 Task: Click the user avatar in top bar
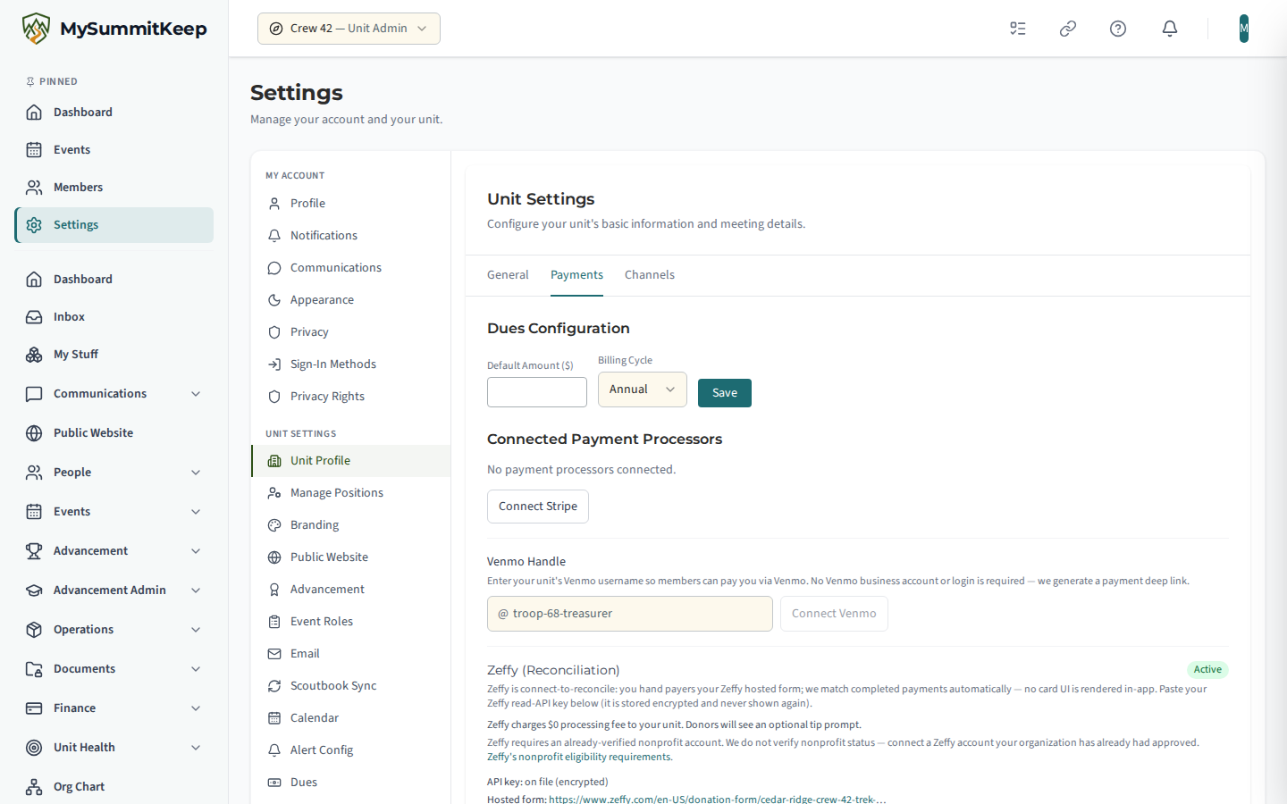pyautogui.click(x=1244, y=29)
